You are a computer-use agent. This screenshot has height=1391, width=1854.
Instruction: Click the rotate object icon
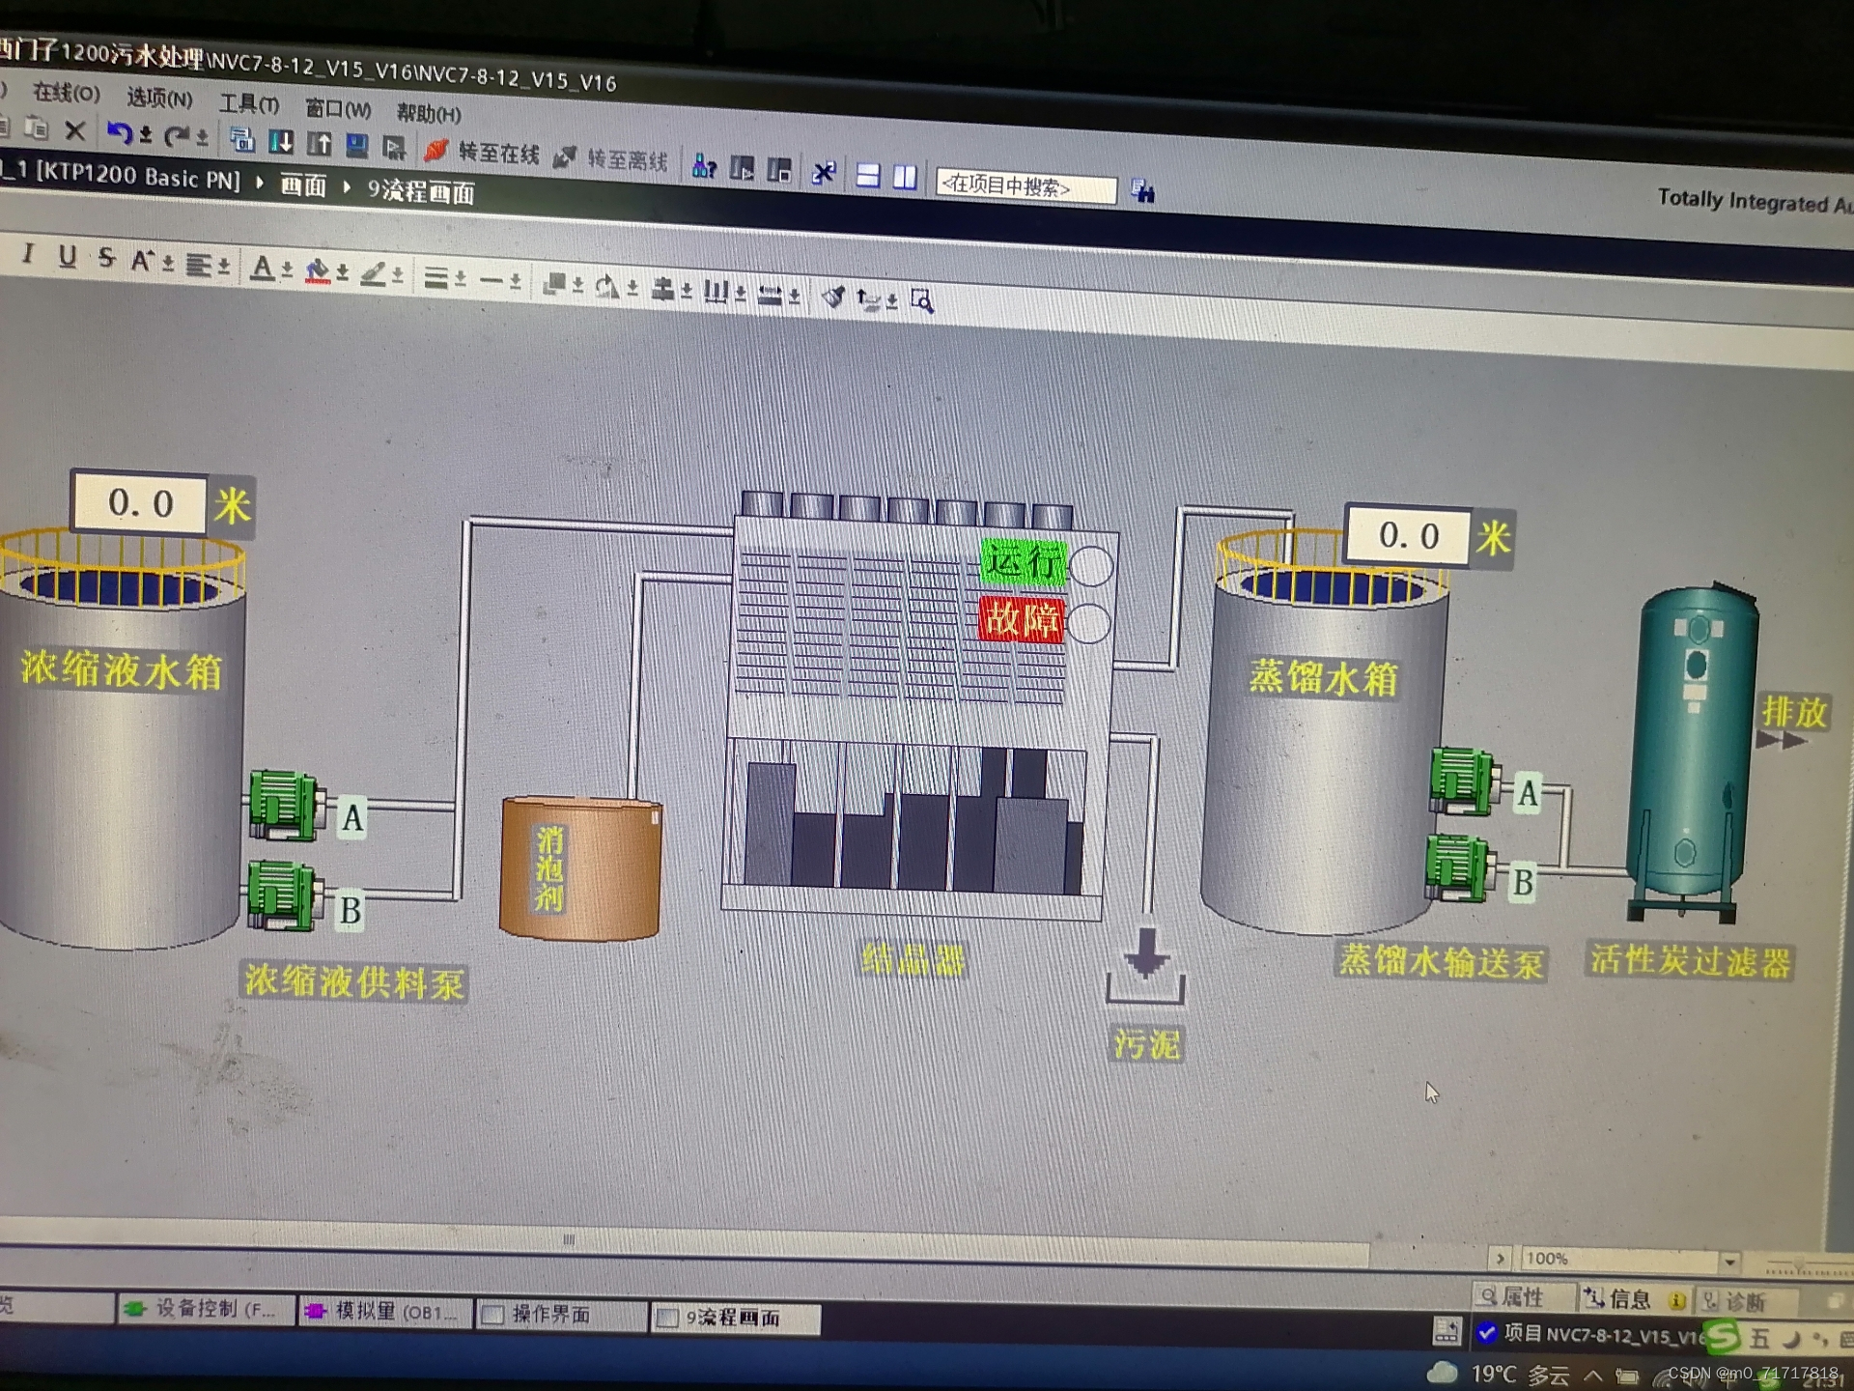point(607,286)
